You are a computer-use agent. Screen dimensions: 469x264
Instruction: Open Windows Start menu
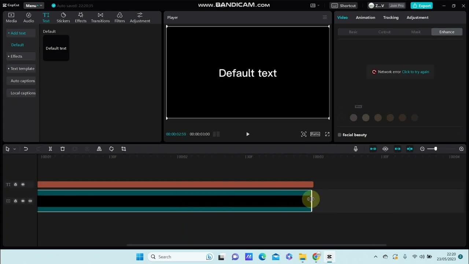coord(140,257)
